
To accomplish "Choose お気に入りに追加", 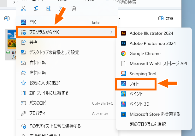I will [x=67, y=83].
